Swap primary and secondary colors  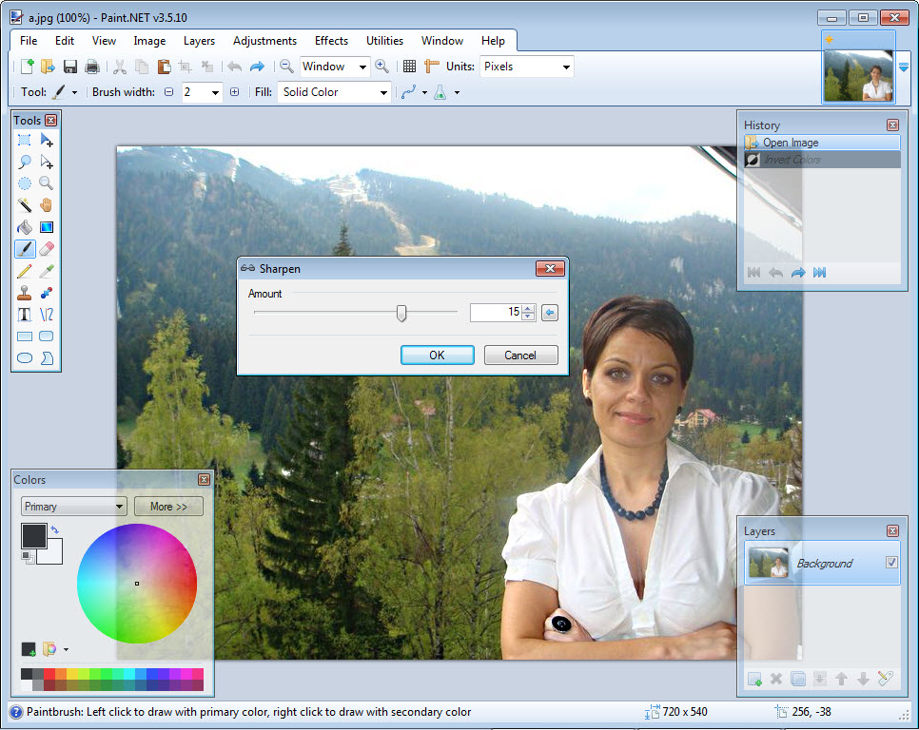pos(55,529)
